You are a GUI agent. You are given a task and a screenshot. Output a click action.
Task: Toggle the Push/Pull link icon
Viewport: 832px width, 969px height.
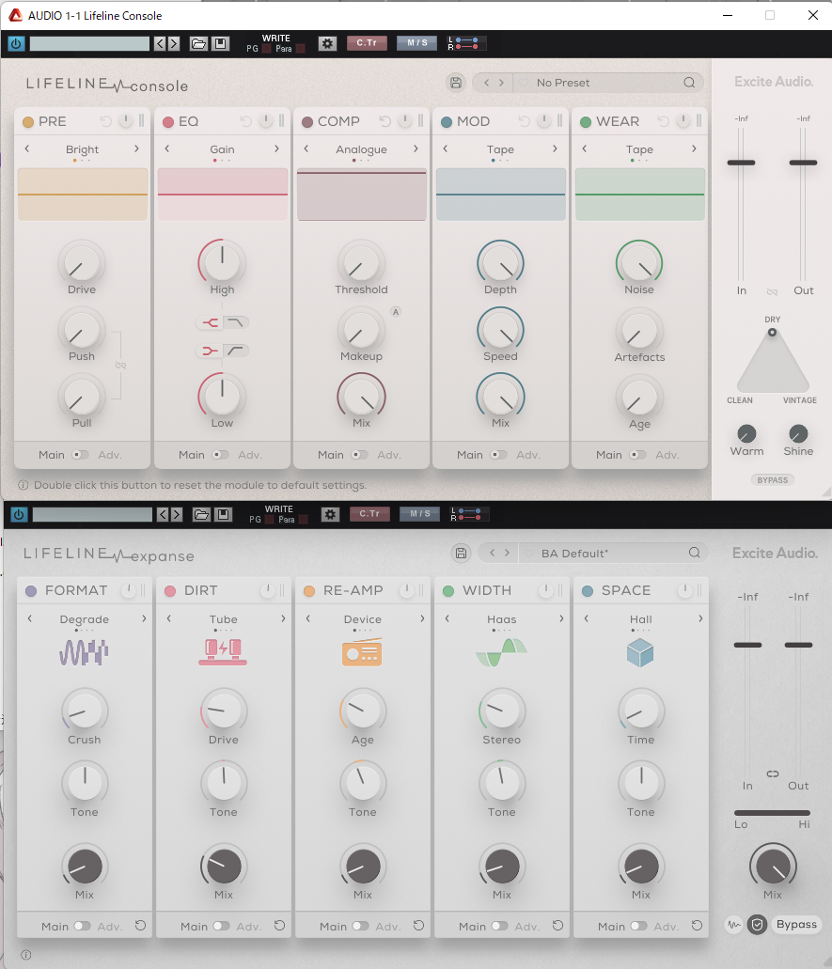(x=120, y=366)
